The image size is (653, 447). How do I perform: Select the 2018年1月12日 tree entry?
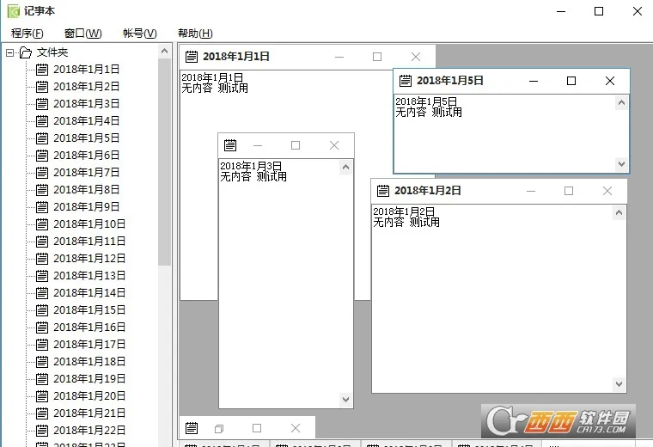pos(89,258)
